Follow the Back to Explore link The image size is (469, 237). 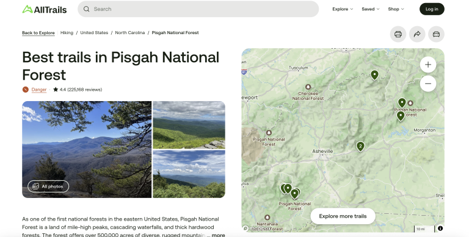(38, 33)
